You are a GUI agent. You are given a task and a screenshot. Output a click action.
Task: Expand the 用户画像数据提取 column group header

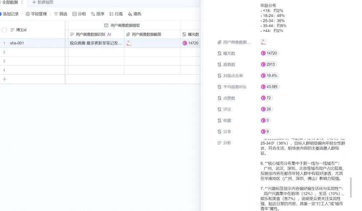tap(122, 25)
